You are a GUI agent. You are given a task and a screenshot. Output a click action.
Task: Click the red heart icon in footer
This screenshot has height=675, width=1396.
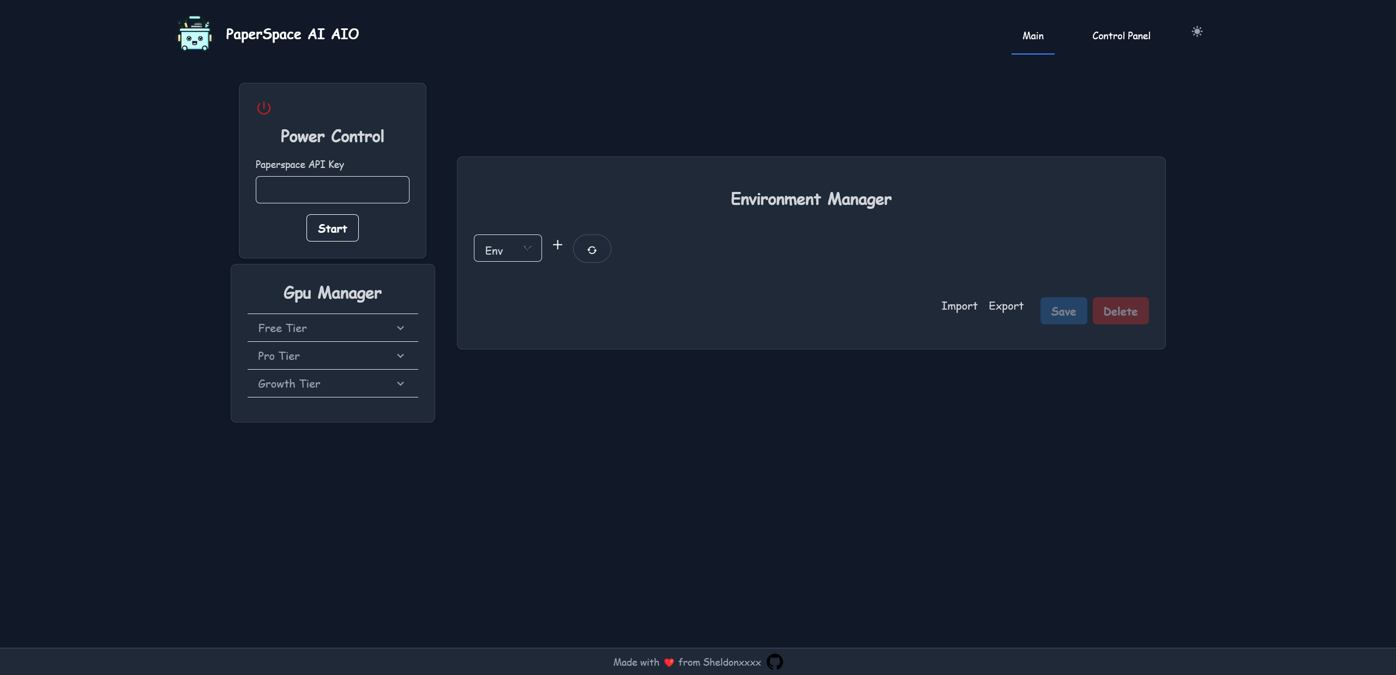pyautogui.click(x=669, y=662)
